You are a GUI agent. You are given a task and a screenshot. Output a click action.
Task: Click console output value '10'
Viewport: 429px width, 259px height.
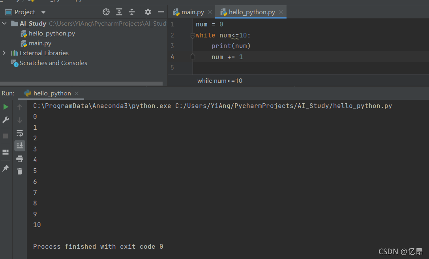(37, 225)
